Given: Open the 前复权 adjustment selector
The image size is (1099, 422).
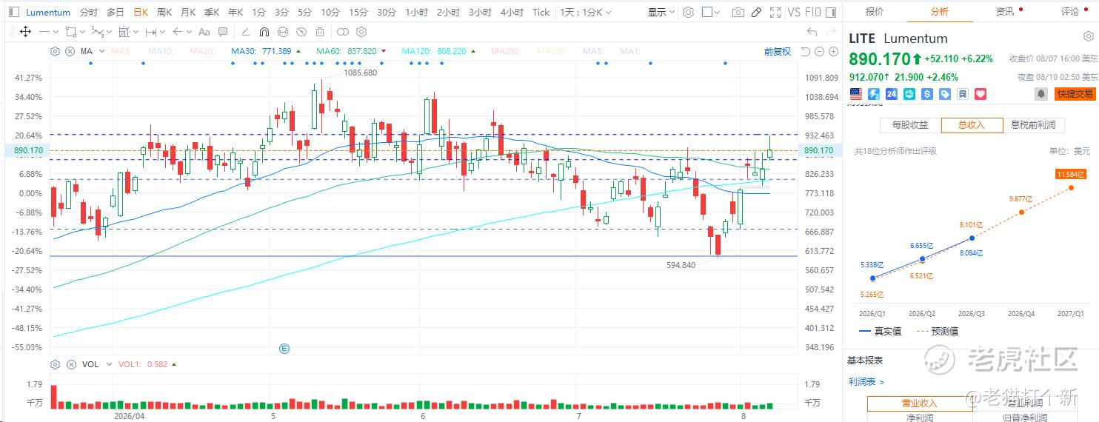Looking at the screenshot, I should pyautogui.click(x=778, y=52).
